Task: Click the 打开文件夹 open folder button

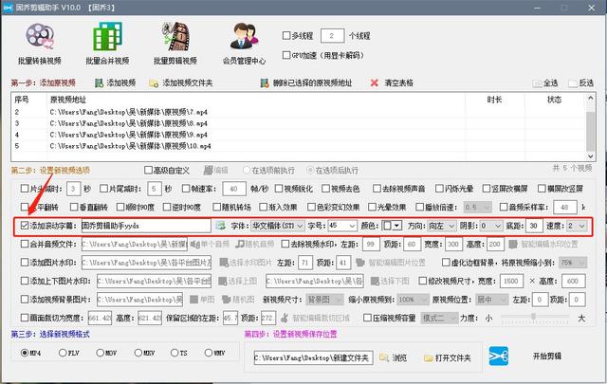Action: coord(446,357)
